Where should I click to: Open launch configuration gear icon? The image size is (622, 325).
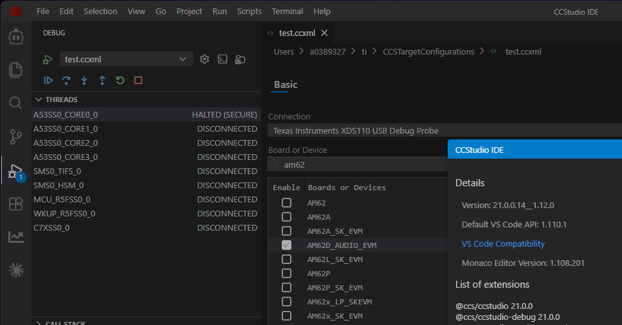pos(205,59)
